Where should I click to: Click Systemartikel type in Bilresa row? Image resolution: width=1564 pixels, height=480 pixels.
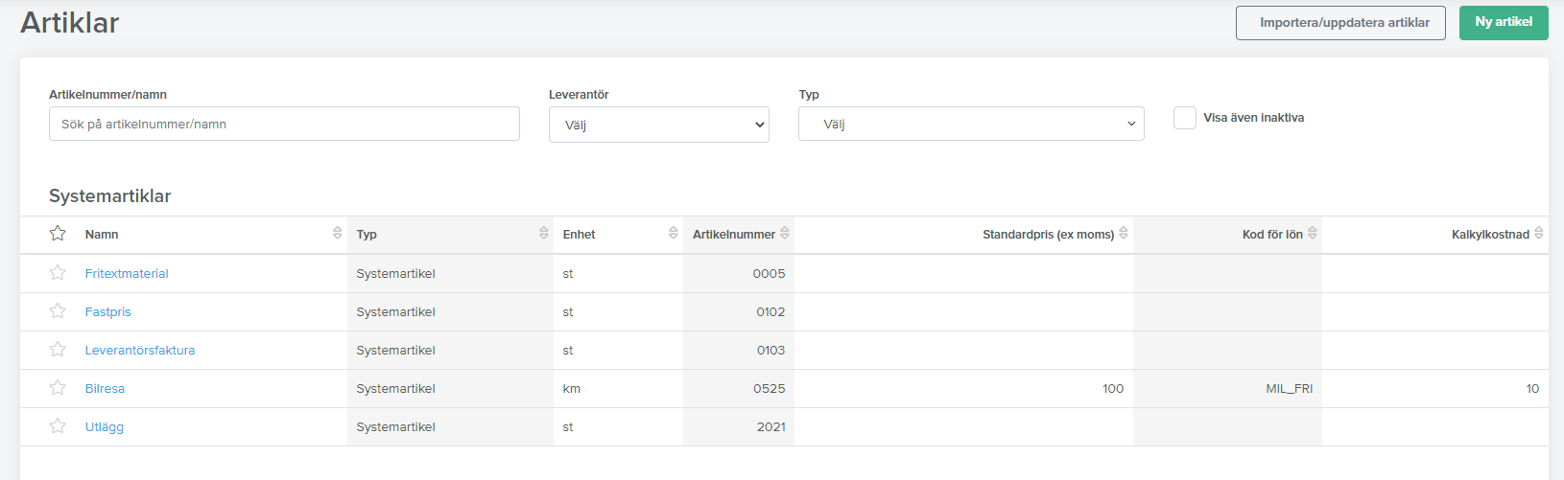(395, 388)
